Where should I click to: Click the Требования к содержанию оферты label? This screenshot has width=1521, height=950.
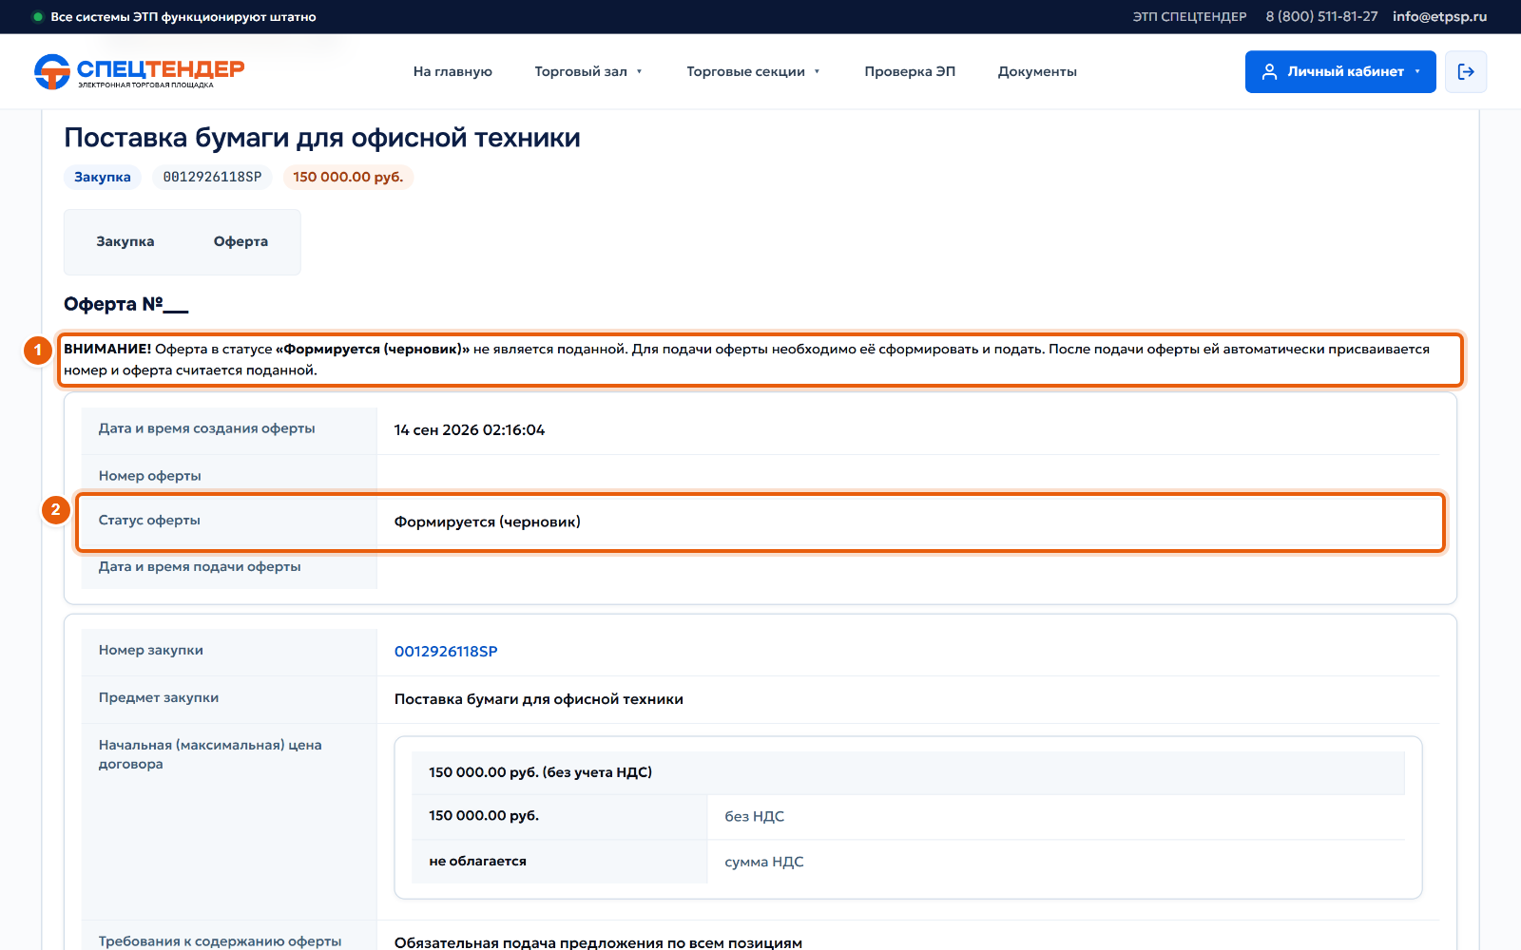pos(220,941)
